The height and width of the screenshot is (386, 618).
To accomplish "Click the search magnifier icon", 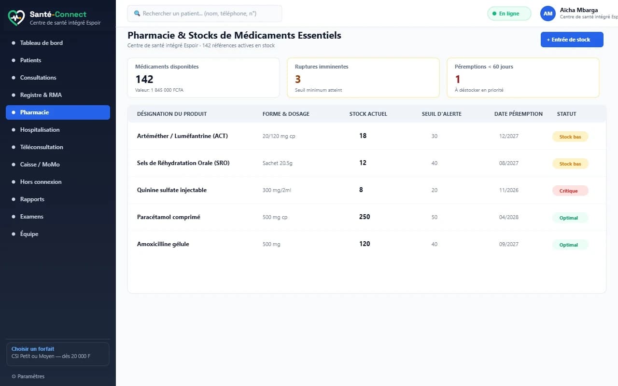I will click(x=137, y=14).
